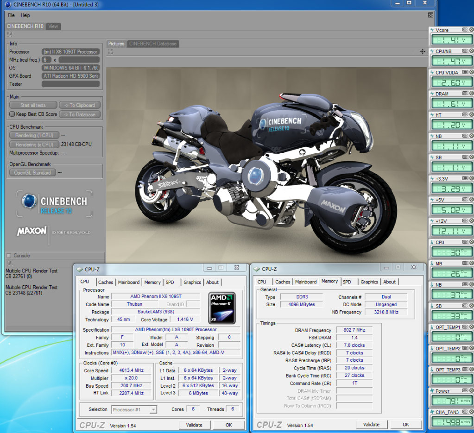Close the MB temperature gadget

471,263
